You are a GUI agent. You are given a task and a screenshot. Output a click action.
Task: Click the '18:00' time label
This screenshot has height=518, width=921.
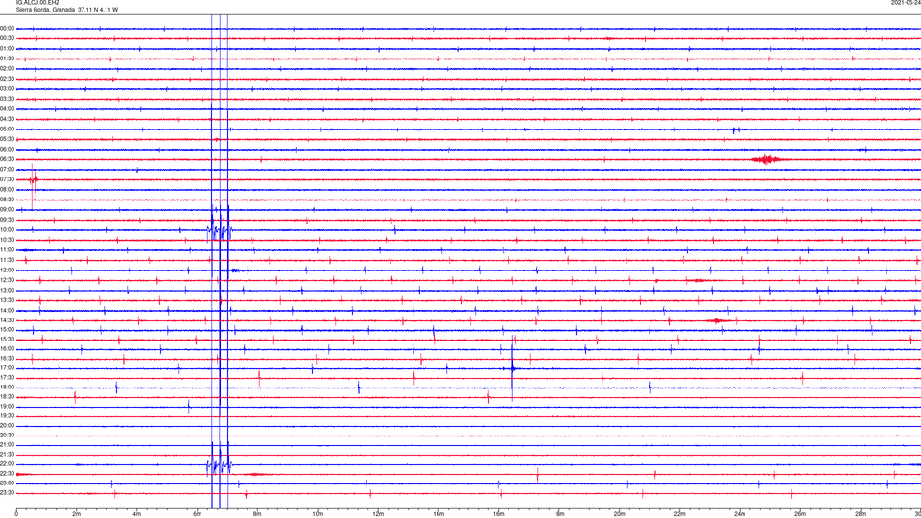[x=7, y=388]
